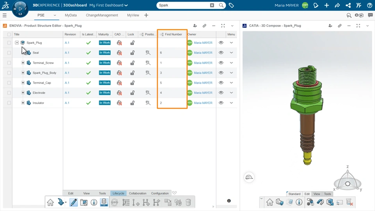Collapse the Spark_Plug root node
375x211 pixels.
[17, 43]
